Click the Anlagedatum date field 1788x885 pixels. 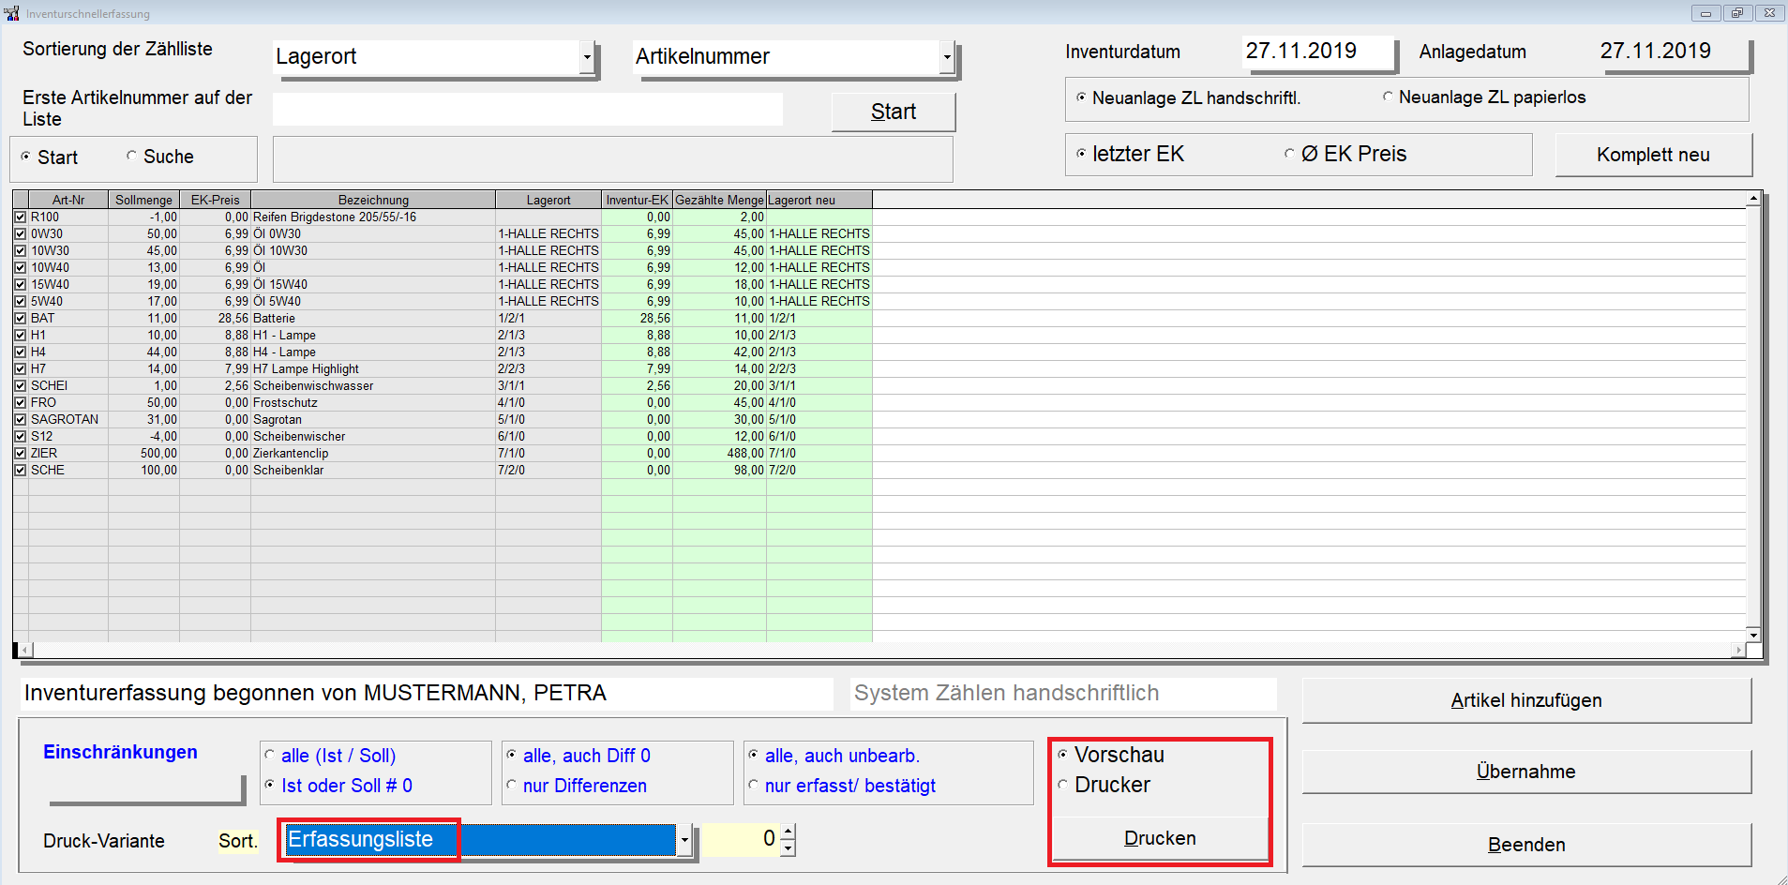point(1673,52)
